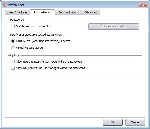Allow users to start Virtual Mode without password
The image size is (150, 129).
click(x=13, y=62)
